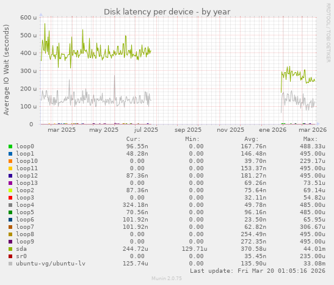
Task: Select the loop10 legend label
Action: click(27, 161)
